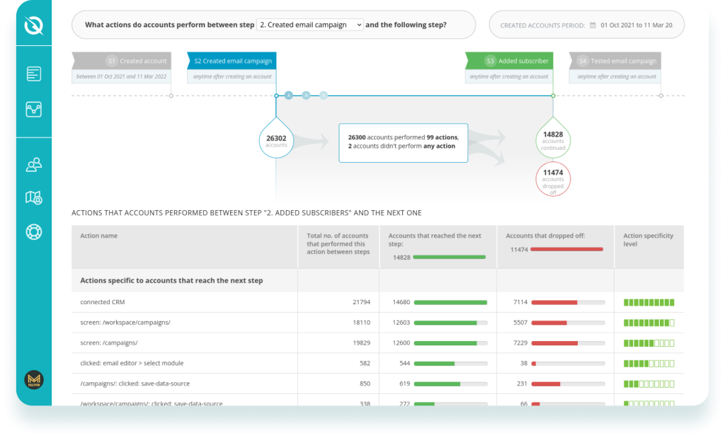Screen dimensions: 725x438
Task: Open the reports list sidebar icon
Action: (x=34, y=74)
